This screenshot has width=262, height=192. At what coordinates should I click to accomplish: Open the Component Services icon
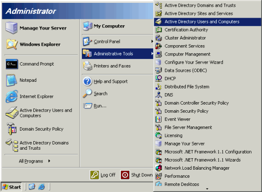(159, 46)
